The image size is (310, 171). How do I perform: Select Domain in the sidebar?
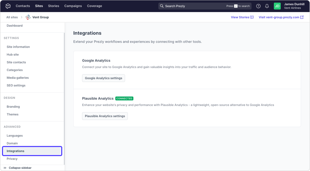click(12, 143)
